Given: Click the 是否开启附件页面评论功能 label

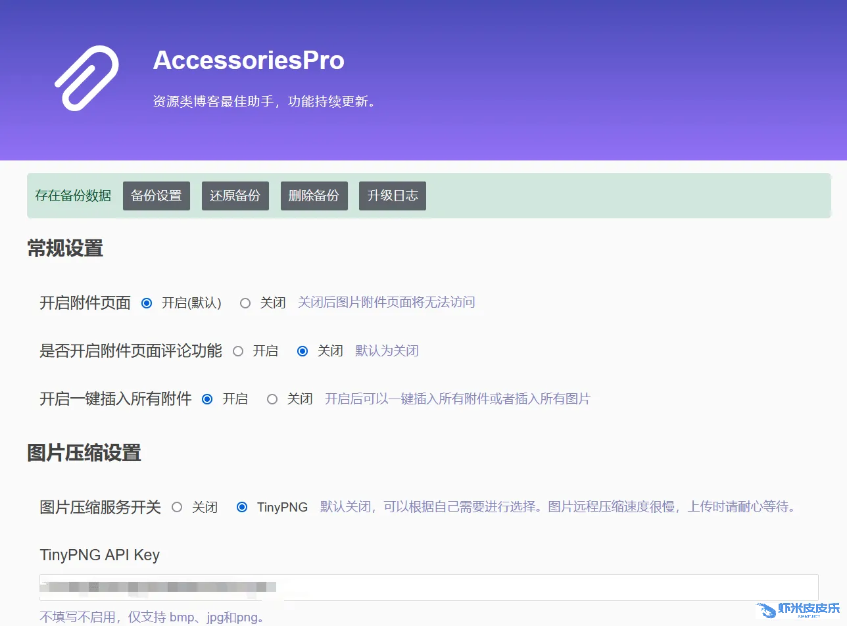Looking at the screenshot, I should 131,351.
